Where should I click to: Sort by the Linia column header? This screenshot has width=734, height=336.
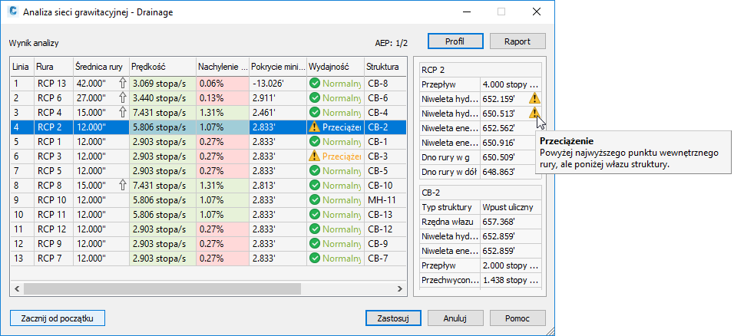22,67
